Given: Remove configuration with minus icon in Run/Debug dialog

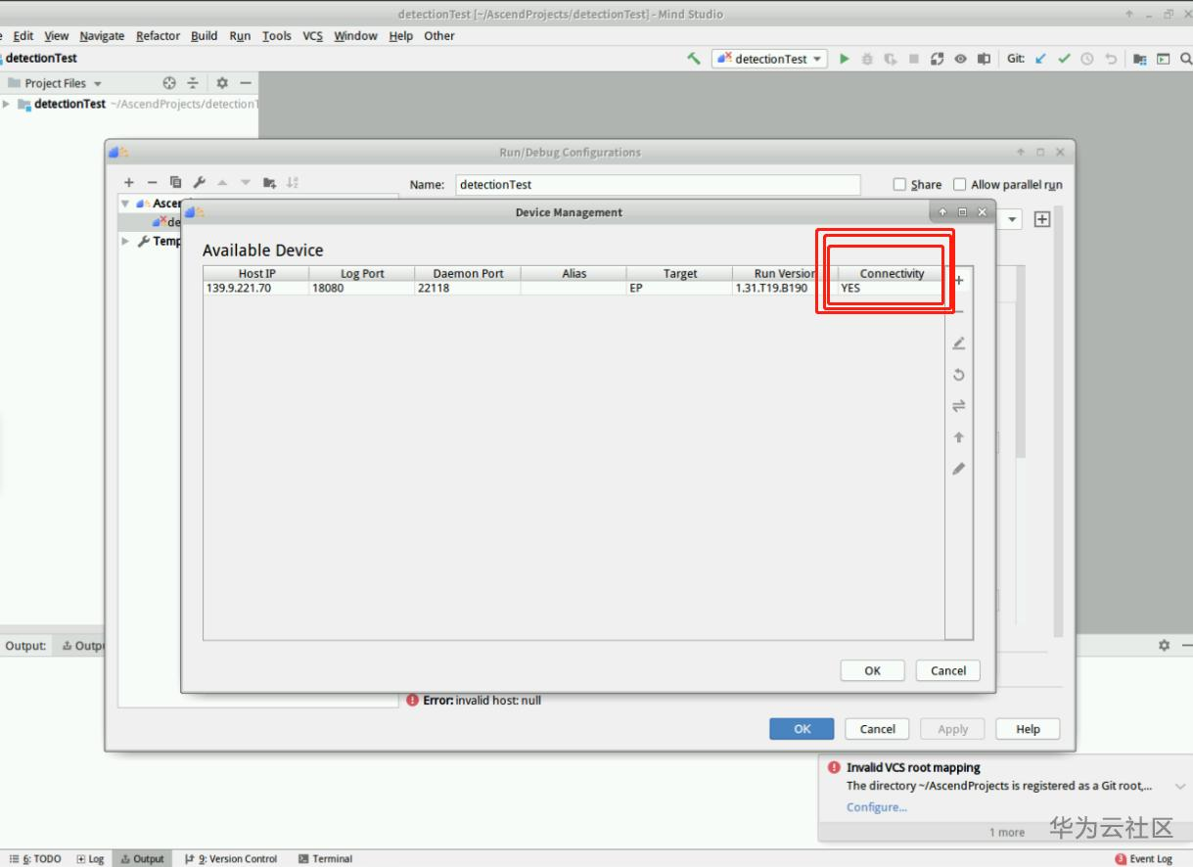Looking at the screenshot, I should (x=152, y=183).
